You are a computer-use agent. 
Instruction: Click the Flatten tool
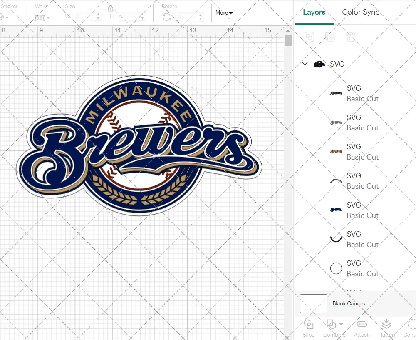coord(386,329)
